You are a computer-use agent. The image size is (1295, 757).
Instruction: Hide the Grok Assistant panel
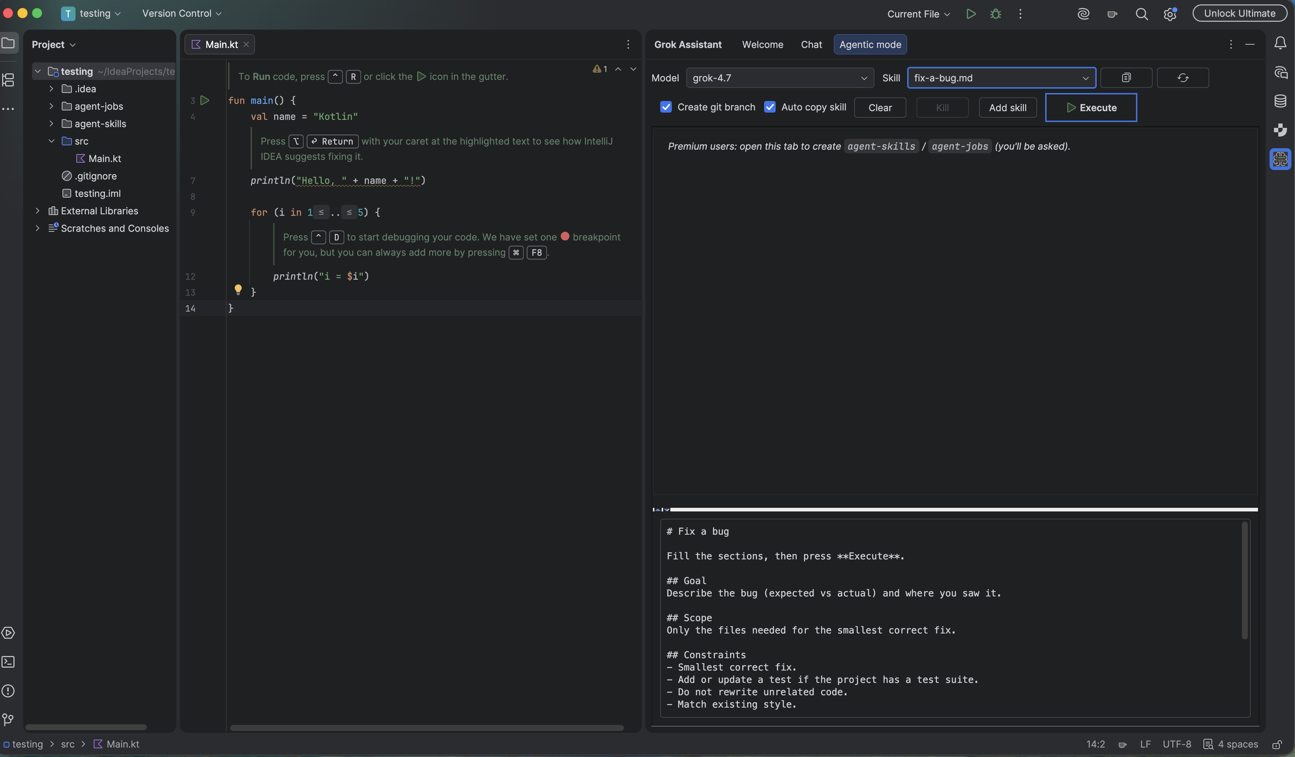[1250, 44]
